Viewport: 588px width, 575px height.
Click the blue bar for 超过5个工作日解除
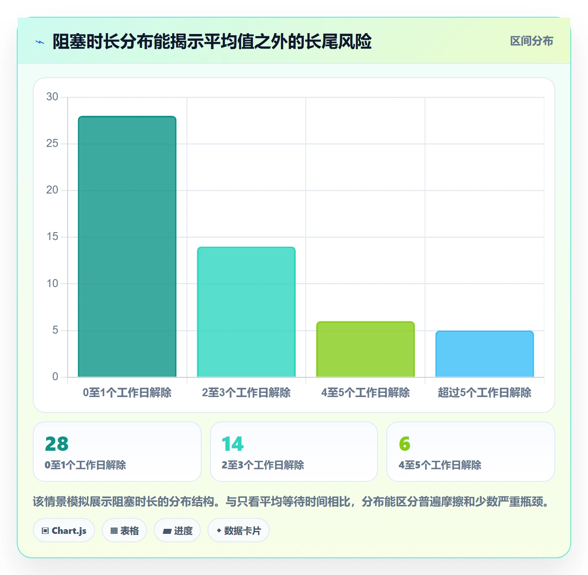tap(485, 354)
